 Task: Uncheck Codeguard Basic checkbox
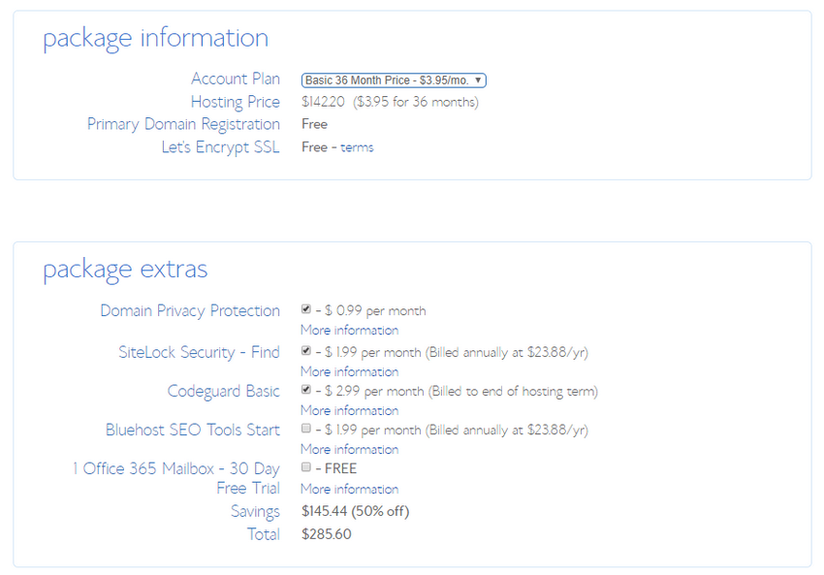305,390
